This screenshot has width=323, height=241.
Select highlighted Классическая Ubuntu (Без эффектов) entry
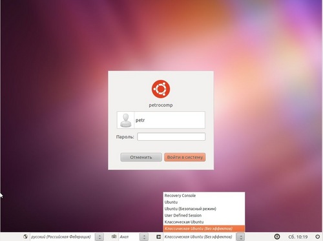point(204,229)
